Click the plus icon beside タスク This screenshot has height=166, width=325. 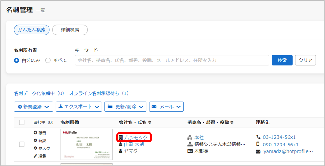pos(35,148)
